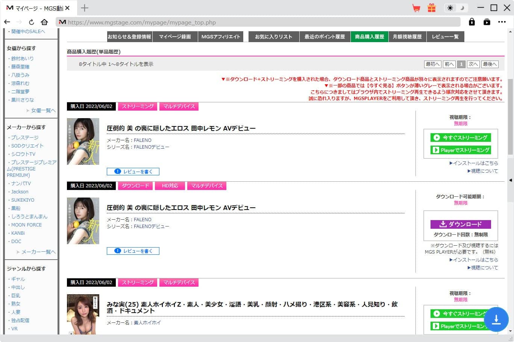Screen dimensions: 514x342
Task: Open レビュー一覧 tab
Action: (445, 36)
